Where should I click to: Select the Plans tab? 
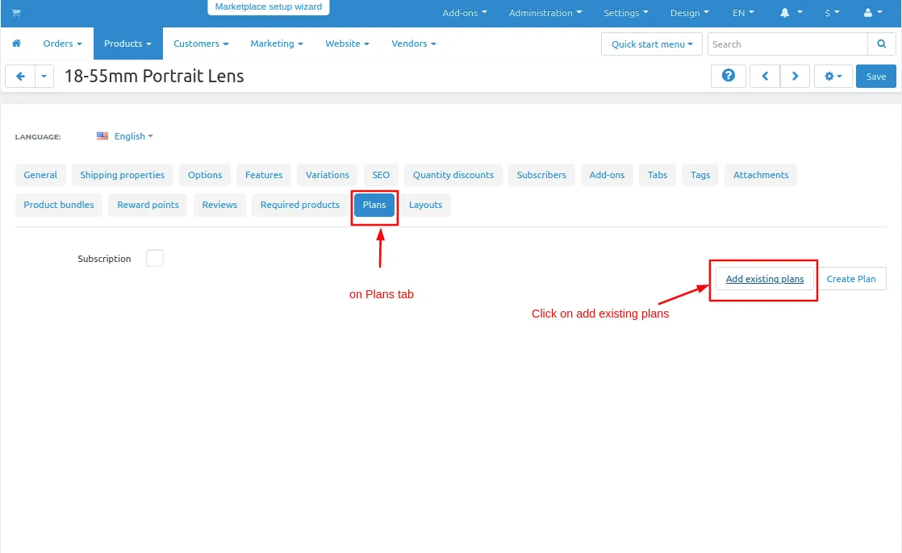pos(374,205)
